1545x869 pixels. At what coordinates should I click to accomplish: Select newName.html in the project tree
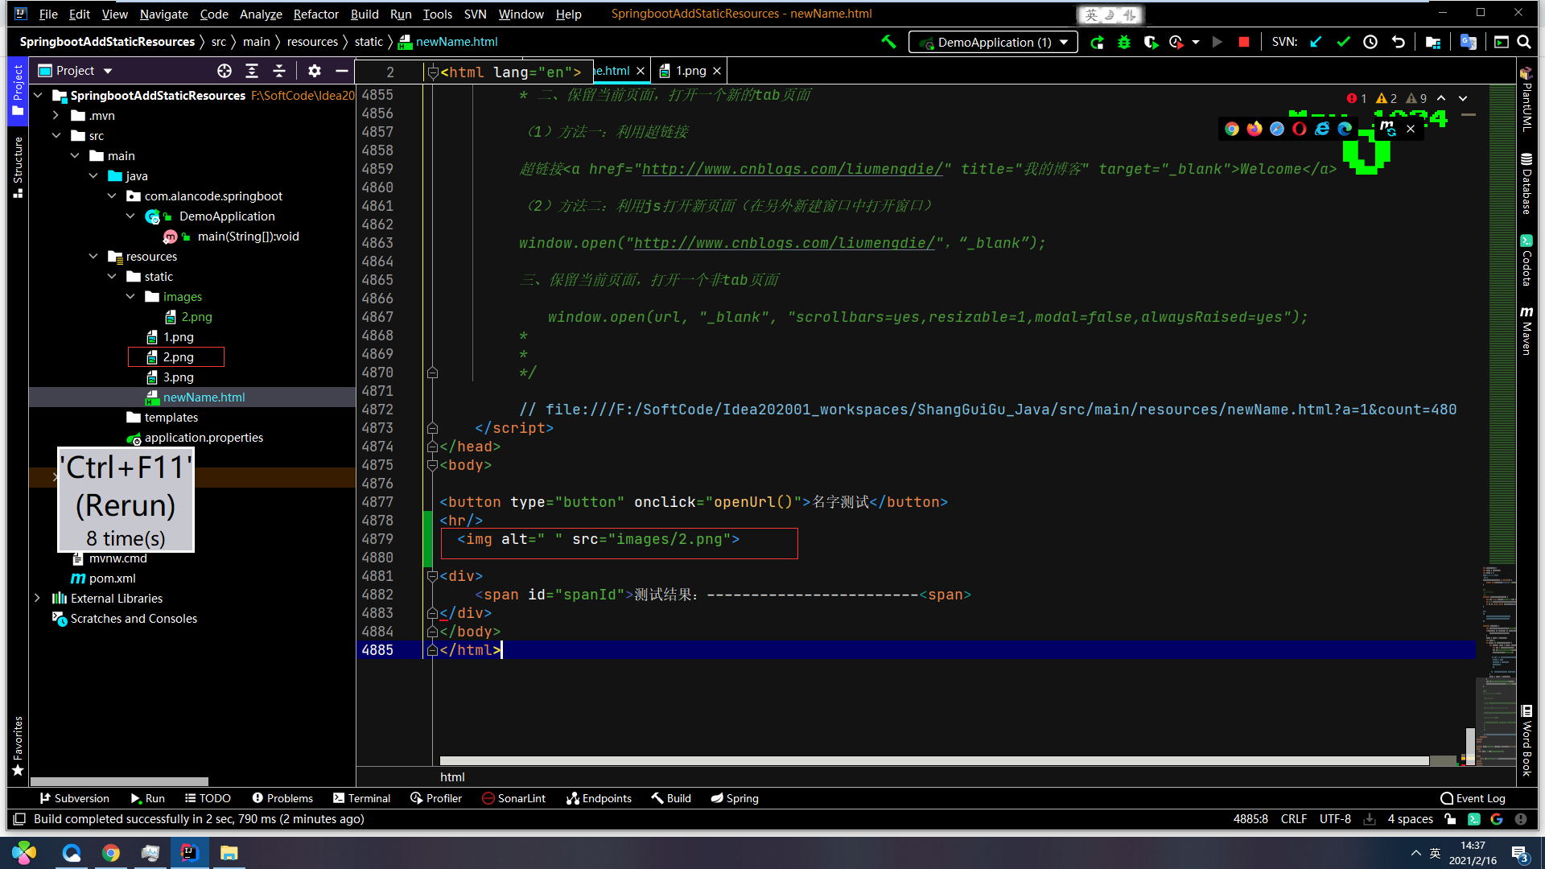[204, 397]
